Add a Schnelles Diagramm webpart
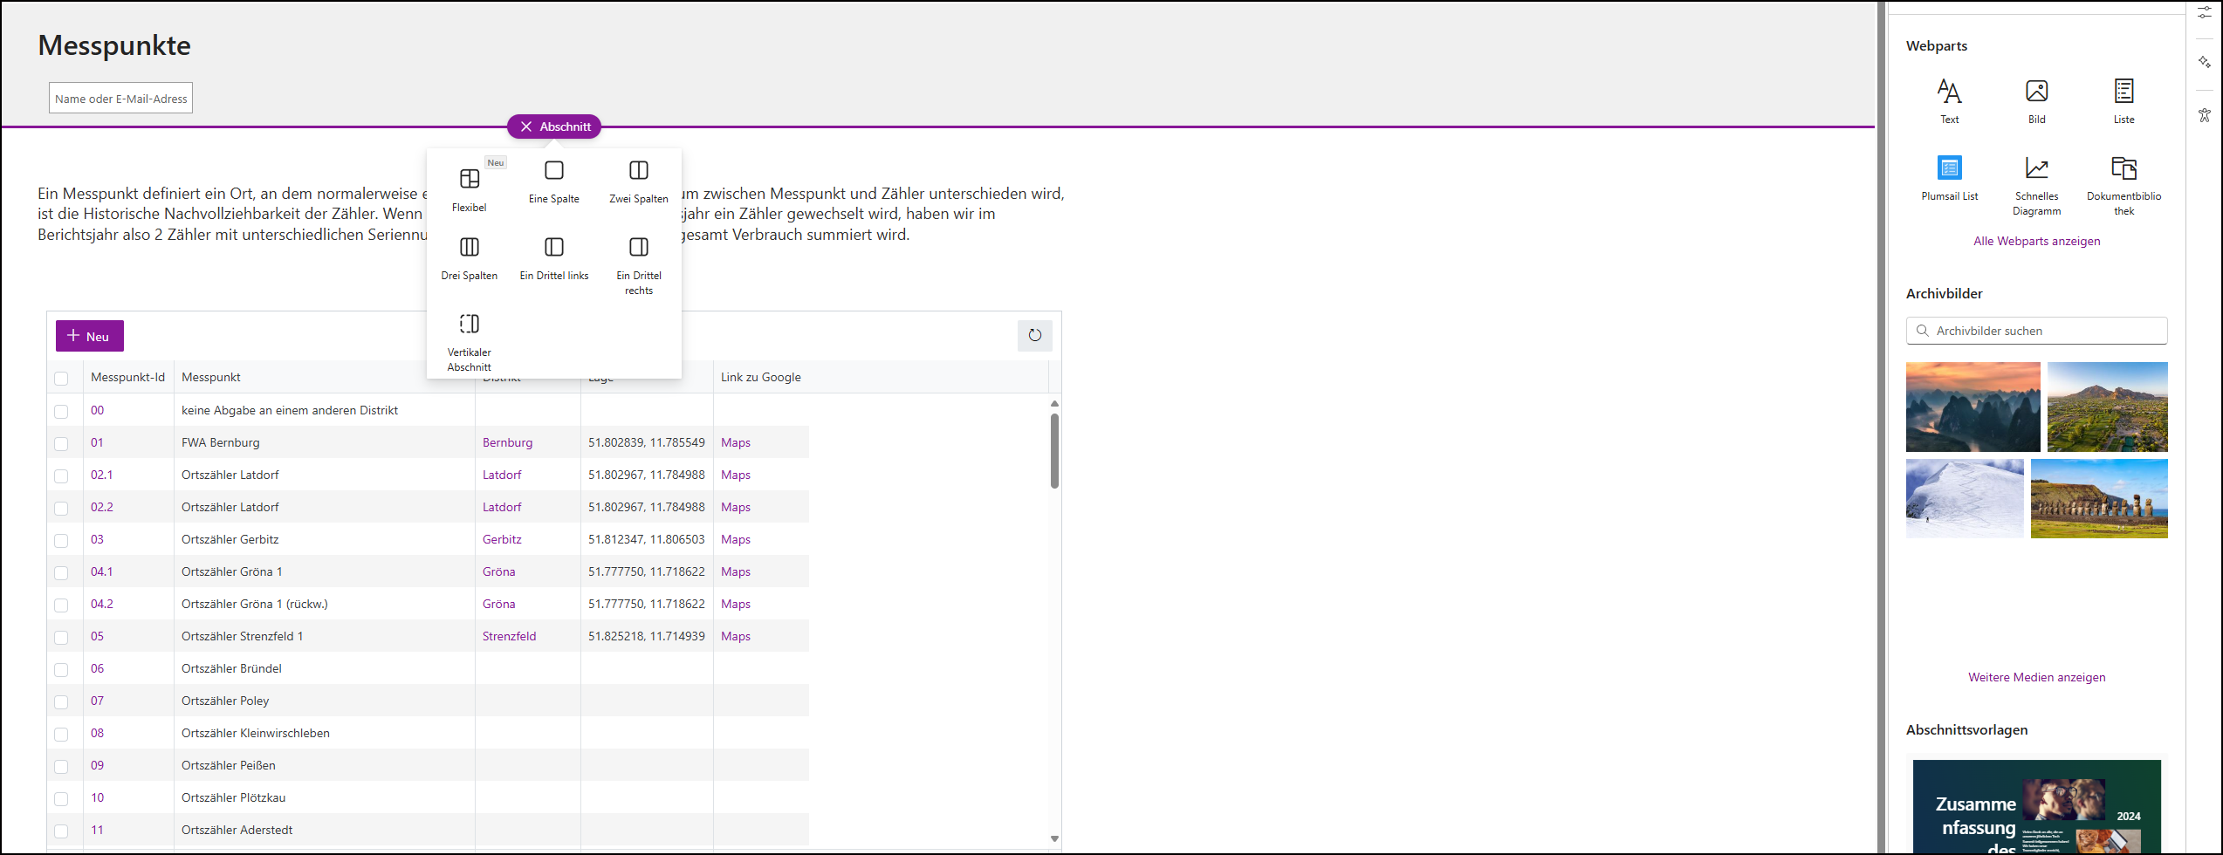Screen dimensions: 2223x855 click(x=2036, y=183)
